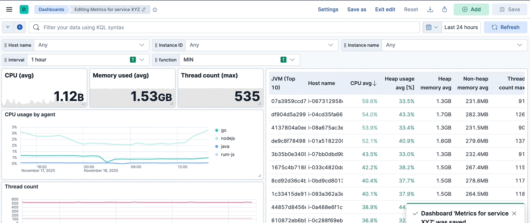Open the interval control set to 1 hour
This screenshot has height=223, width=530.
[x=88, y=60]
